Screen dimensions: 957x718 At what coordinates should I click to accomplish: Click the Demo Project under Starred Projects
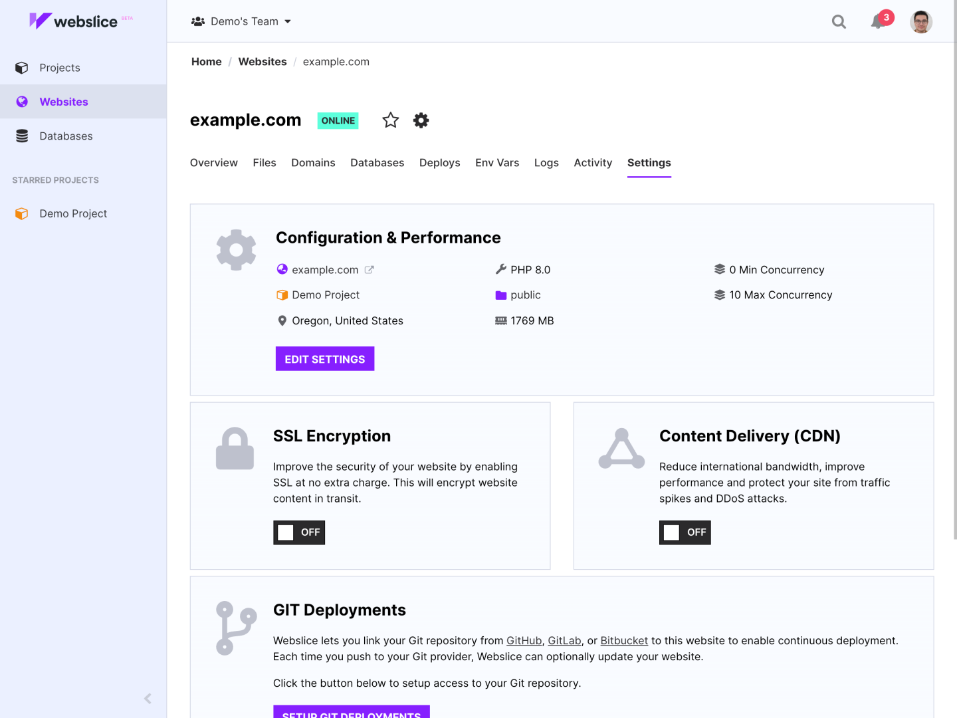coord(73,213)
